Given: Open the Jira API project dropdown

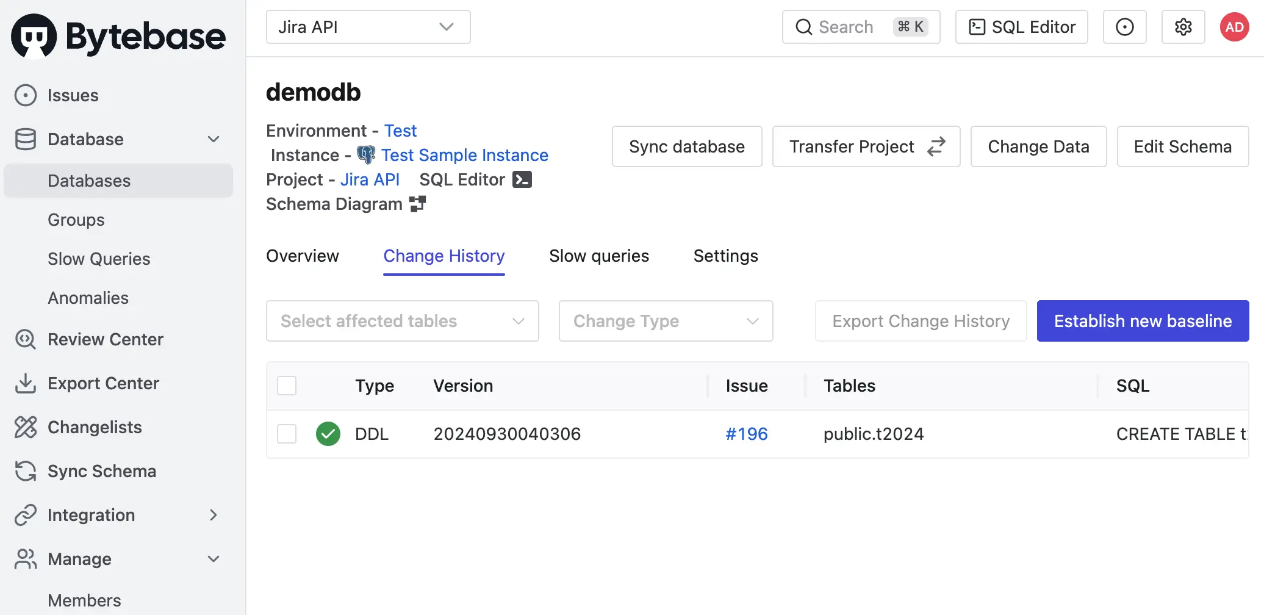Looking at the screenshot, I should tap(368, 27).
